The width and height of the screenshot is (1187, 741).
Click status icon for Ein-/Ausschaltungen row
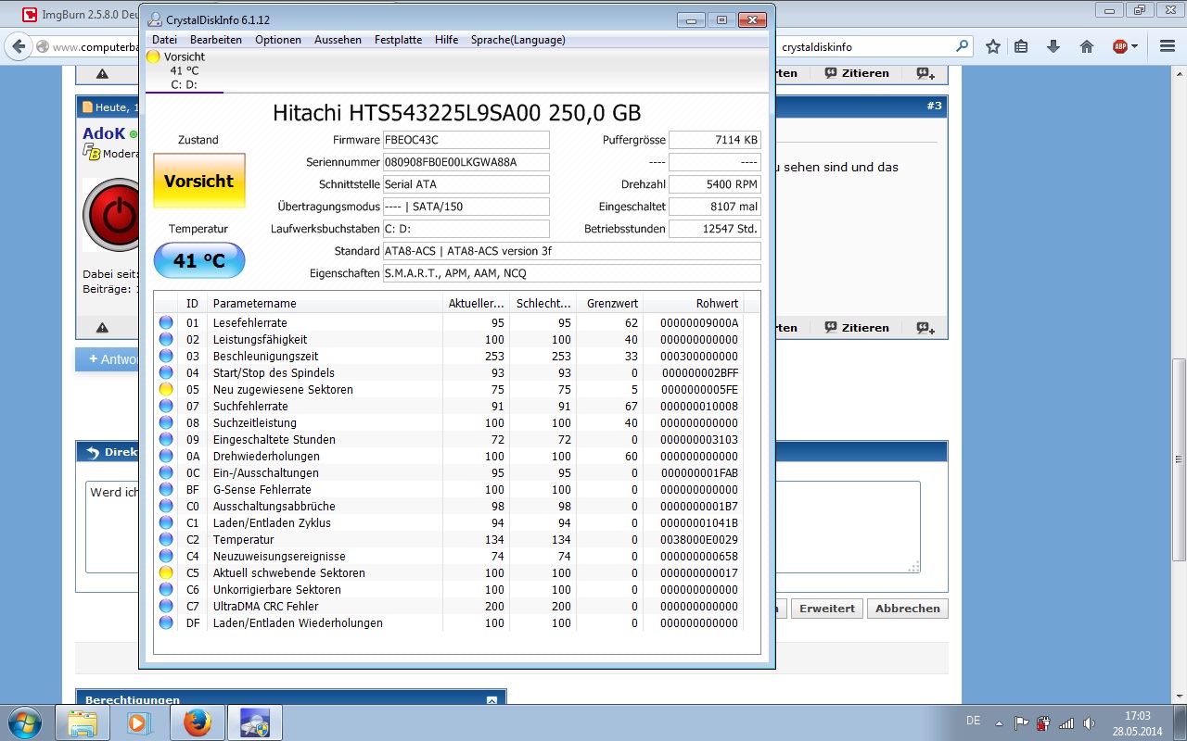(x=166, y=472)
